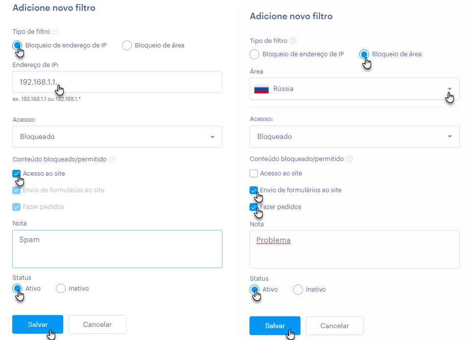Click the Russian flag icon in the Área field

click(x=261, y=89)
